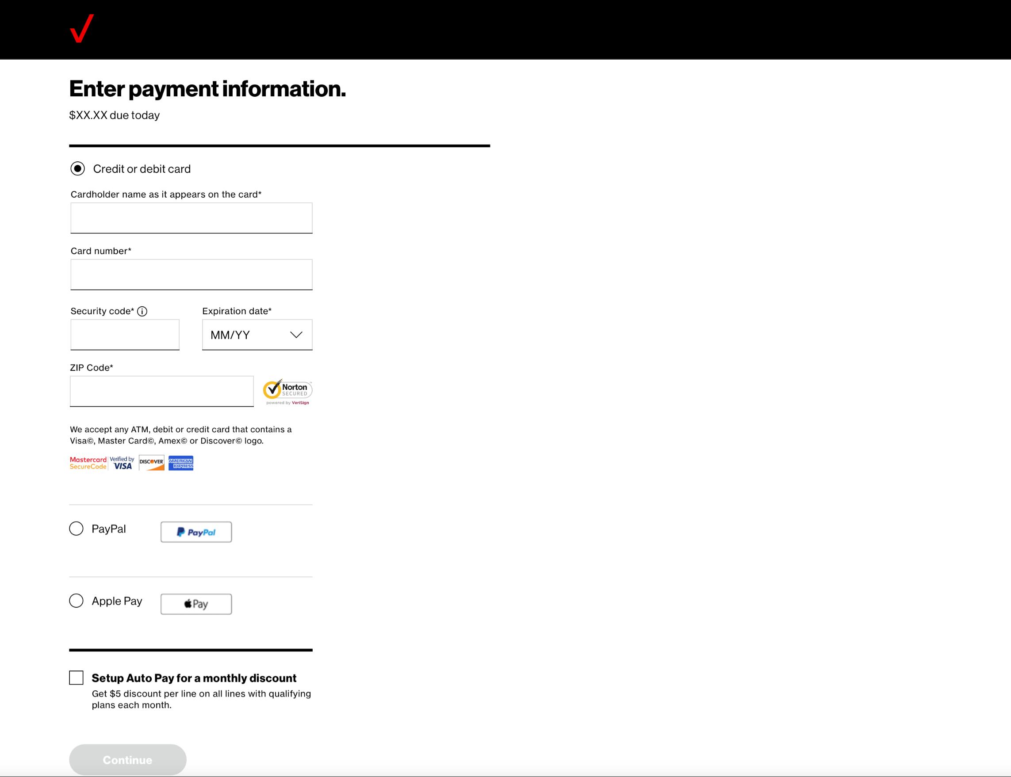Select the PayPal radio button
Screen dimensions: 1011x777
[x=77, y=529]
